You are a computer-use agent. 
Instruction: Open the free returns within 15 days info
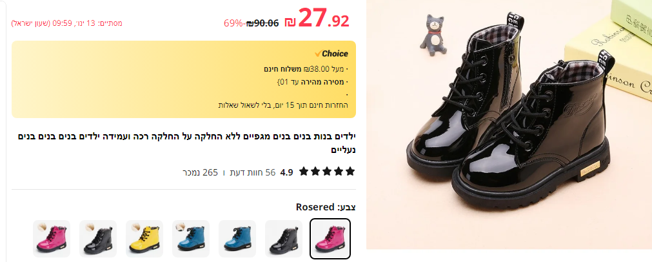[x=283, y=105]
